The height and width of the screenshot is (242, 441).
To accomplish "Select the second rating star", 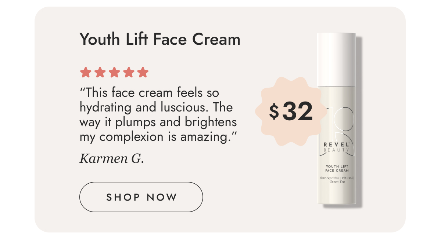I will 100,72.
